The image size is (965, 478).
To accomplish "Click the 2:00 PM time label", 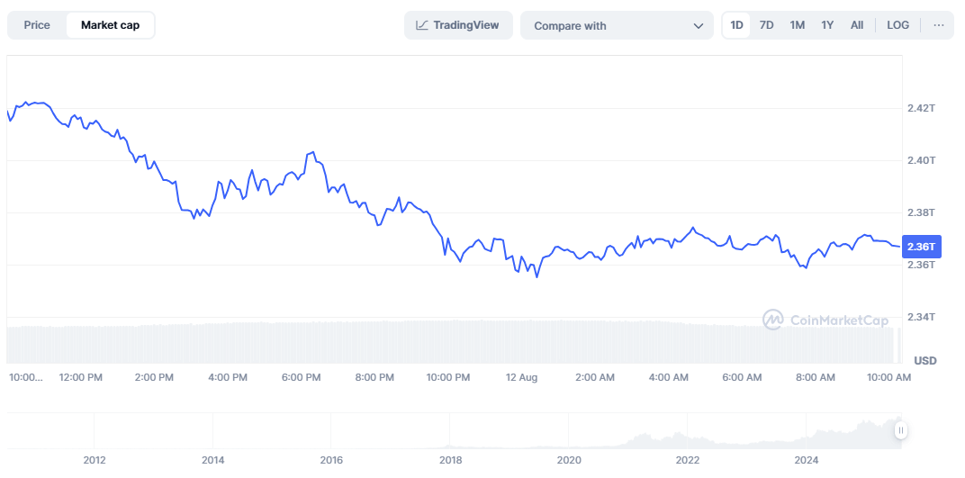I will click(x=153, y=377).
